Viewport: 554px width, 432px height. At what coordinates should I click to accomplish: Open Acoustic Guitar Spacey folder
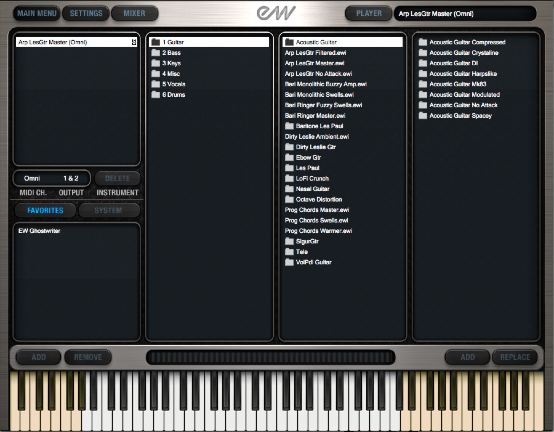pyautogui.click(x=455, y=116)
